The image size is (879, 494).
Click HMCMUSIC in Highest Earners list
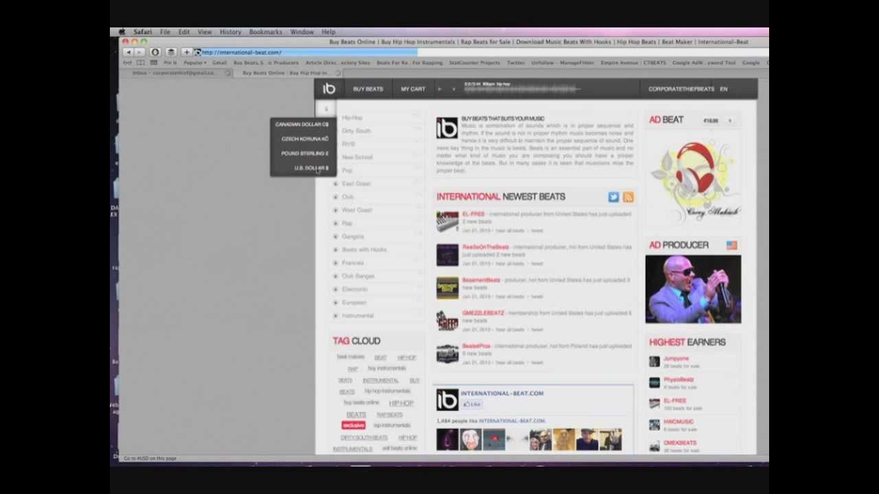click(x=678, y=422)
